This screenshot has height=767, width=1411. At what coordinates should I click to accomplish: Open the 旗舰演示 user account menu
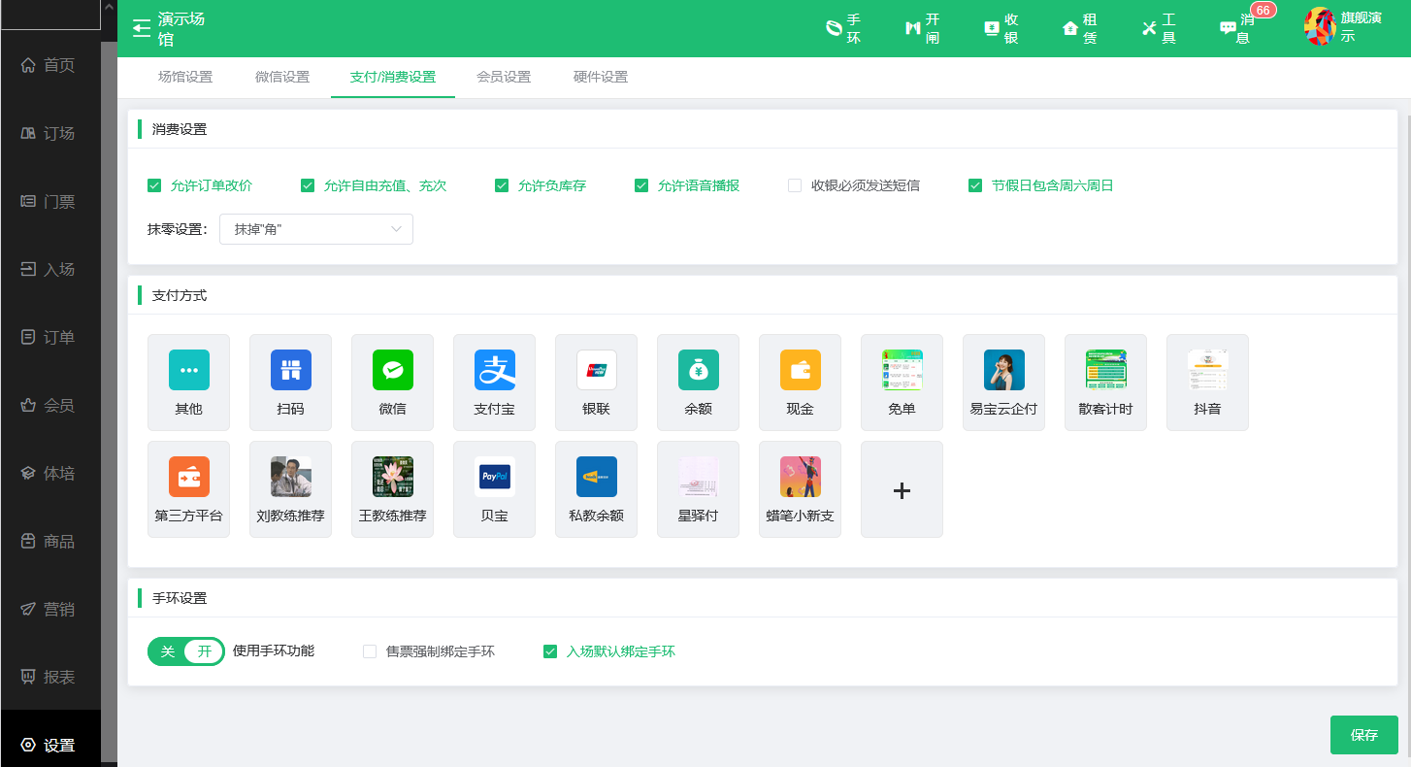pos(1344,28)
